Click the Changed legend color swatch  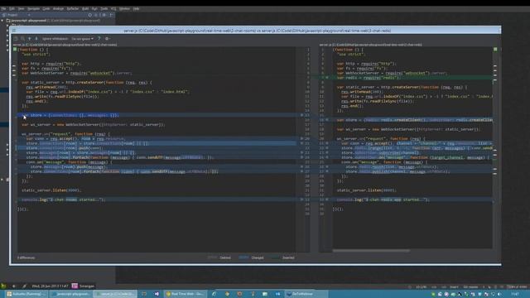(243, 257)
